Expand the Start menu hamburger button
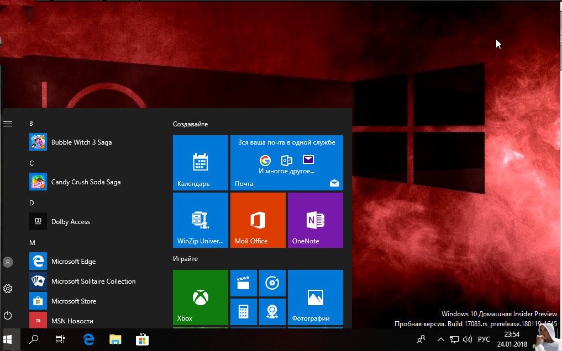This screenshot has width=562, height=351. (x=8, y=124)
